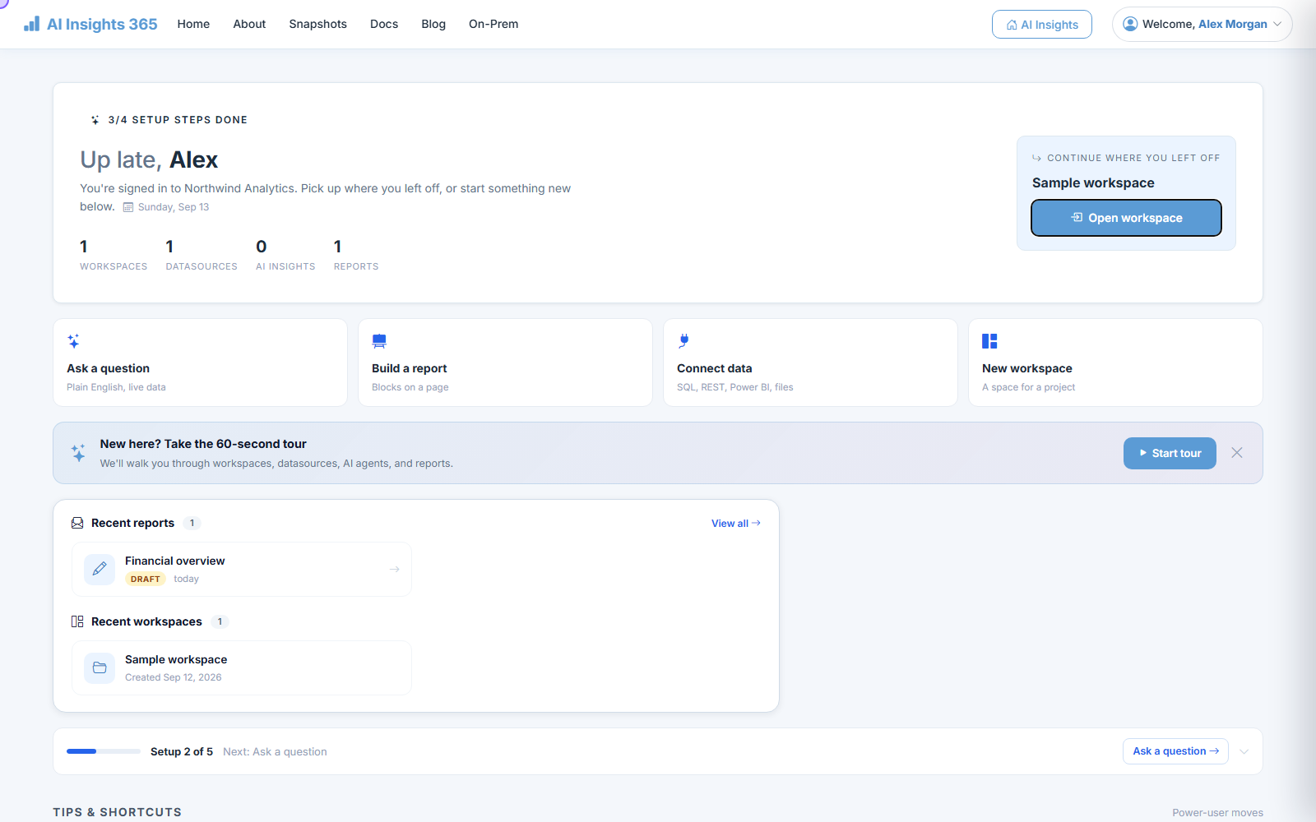Screen dimensions: 1316x822
Task: Click the setup progress bar
Action: [x=104, y=751]
